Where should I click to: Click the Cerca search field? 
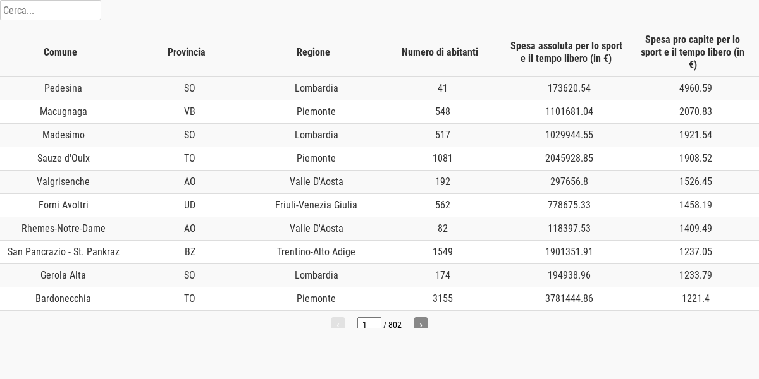(x=51, y=10)
